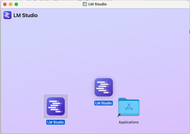This screenshot has width=190, height=134.
Task: Click the LM Studio label above Applications folder
Action: (x=103, y=103)
